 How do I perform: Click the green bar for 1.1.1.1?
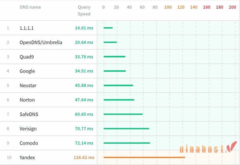(x=108, y=28)
